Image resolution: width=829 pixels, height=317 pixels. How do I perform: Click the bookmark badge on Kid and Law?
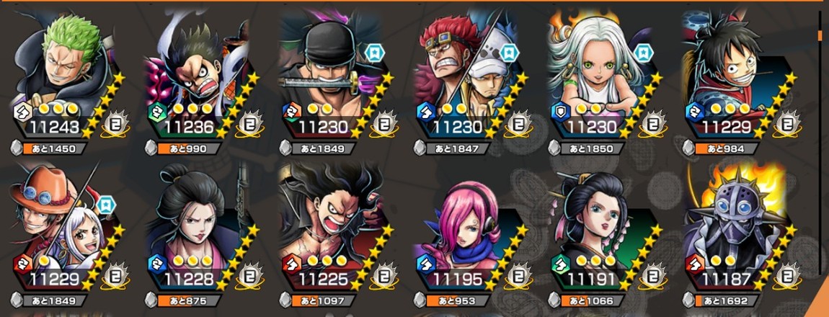pyautogui.click(x=508, y=53)
